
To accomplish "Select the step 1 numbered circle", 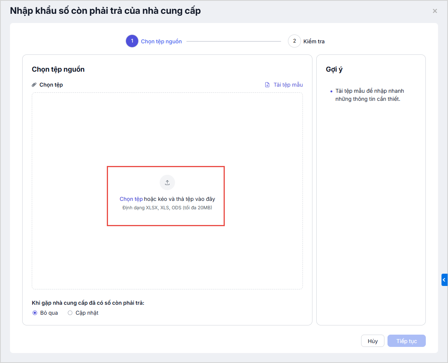I will coord(132,41).
